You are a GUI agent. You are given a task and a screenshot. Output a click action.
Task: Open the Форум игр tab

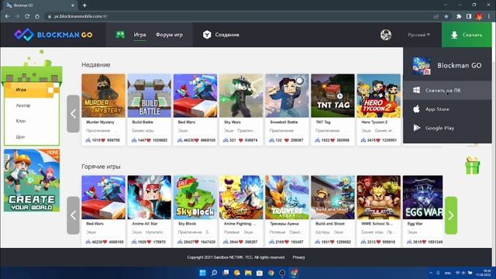coord(169,35)
